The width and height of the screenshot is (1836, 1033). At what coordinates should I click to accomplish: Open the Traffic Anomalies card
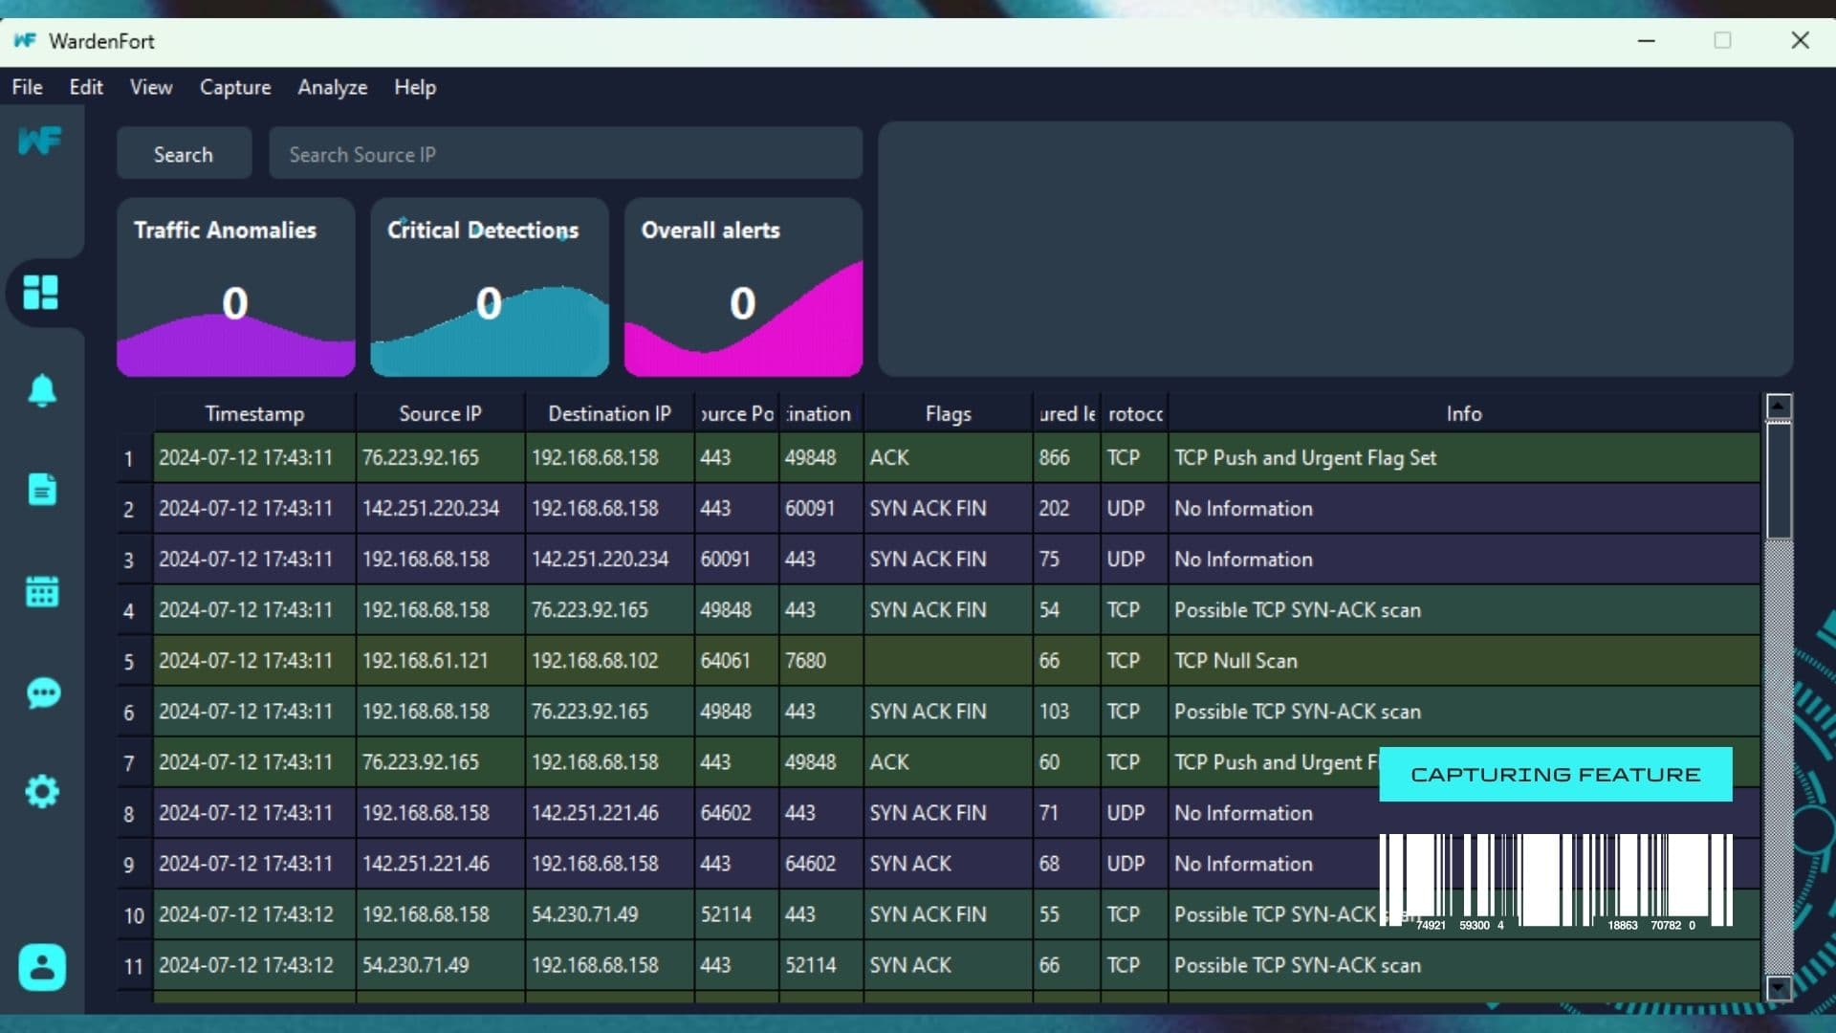pyautogui.click(x=235, y=287)
